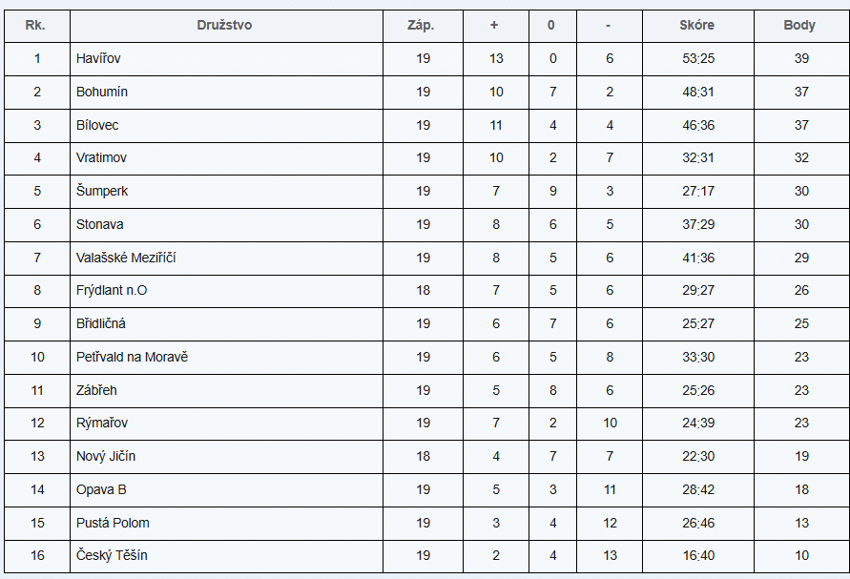
Task: Select team name Bohumín
Action: pyautogui.click(x=102, y=93)
